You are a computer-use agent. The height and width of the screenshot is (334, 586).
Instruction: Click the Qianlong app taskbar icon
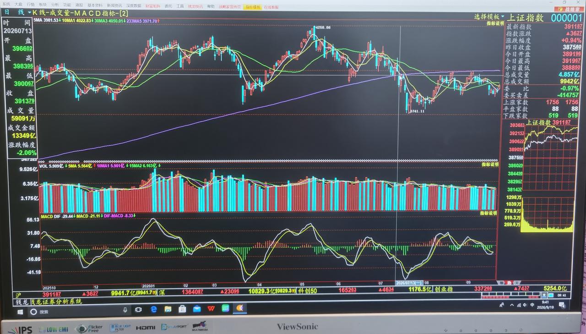240,309
